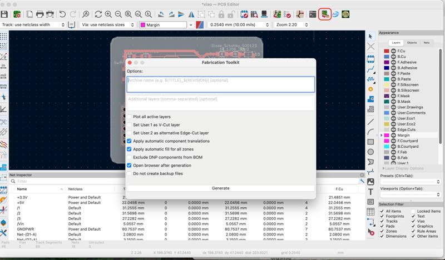Viewport: 445px width, 260px height.
Task: Open the Viewports (Option+Tab) dropdown
Action: pos(410,194)
